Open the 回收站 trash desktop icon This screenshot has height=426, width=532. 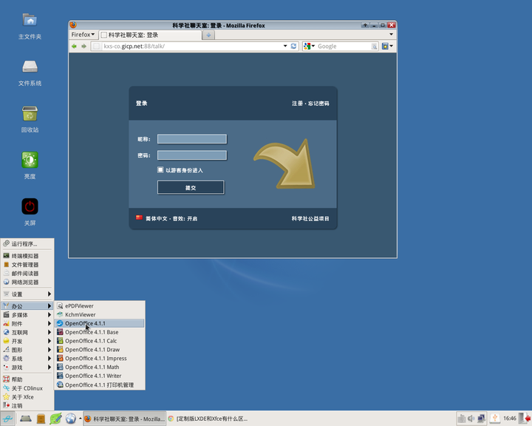pyautogui.click(x=30, y=113)
